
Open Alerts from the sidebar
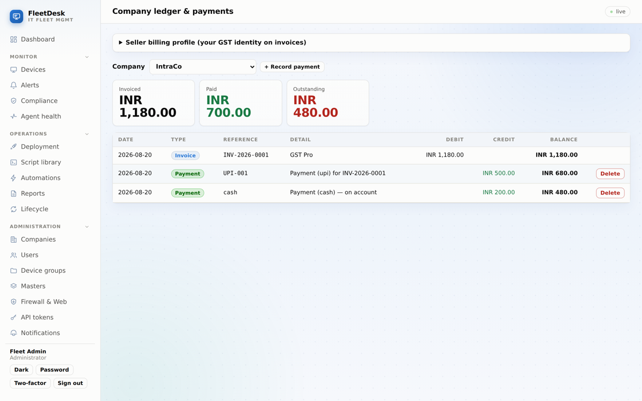[x=50, y=86]
